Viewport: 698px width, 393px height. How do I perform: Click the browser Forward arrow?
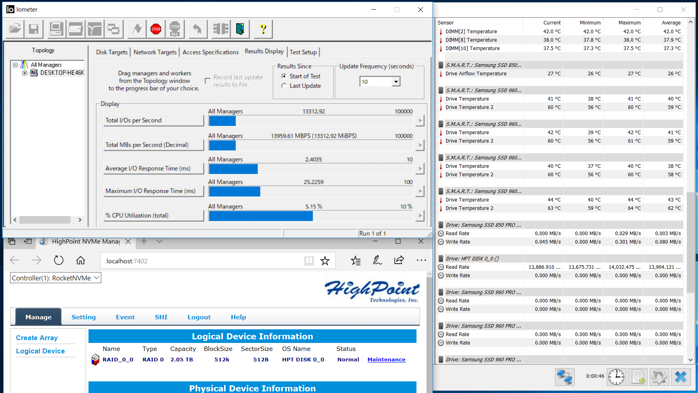pos(36,260)
